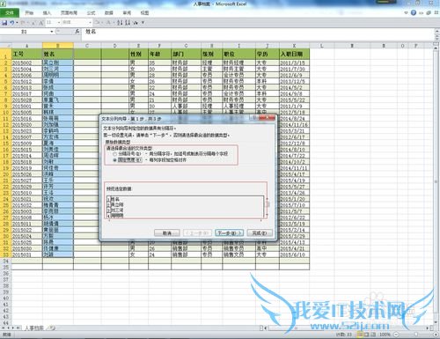Click 下一步 Next button in wizard
Screen dimensions: 440x339
pos(229,233)
